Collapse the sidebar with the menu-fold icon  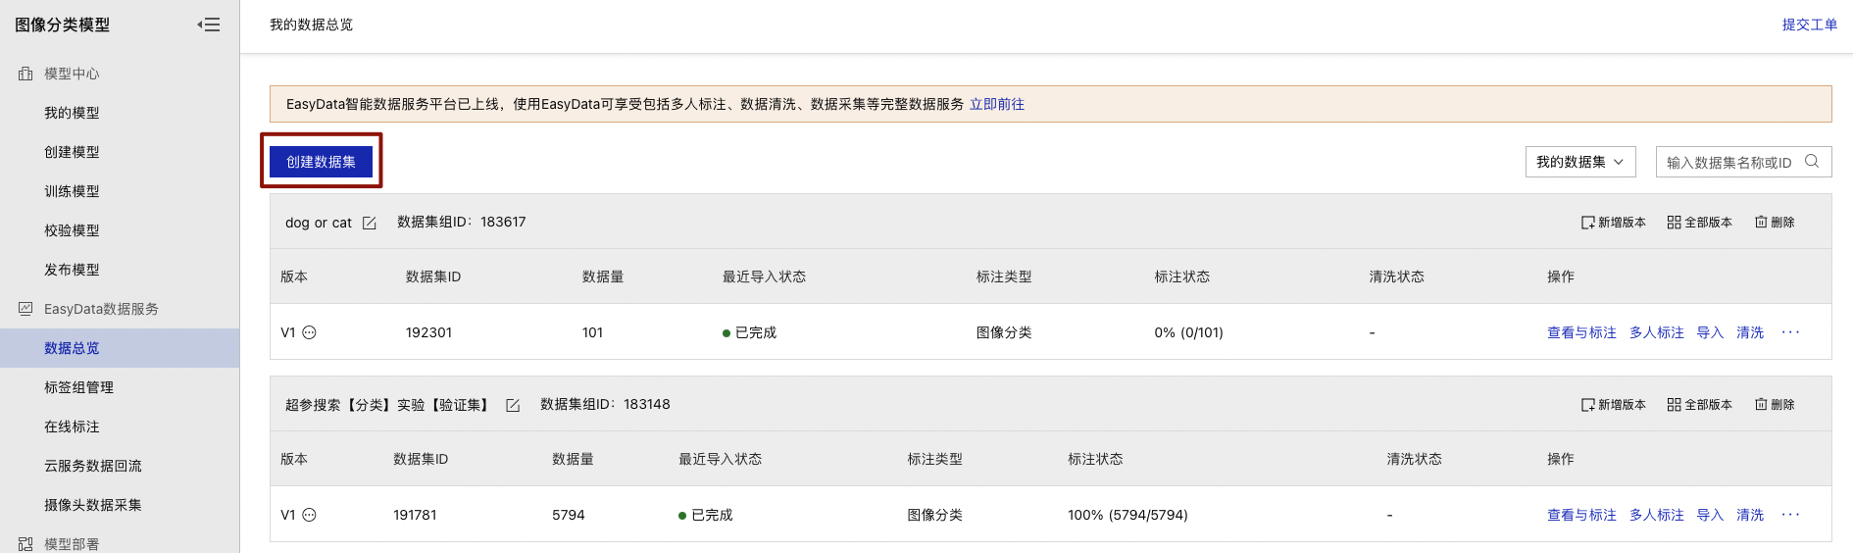(208, 25)
